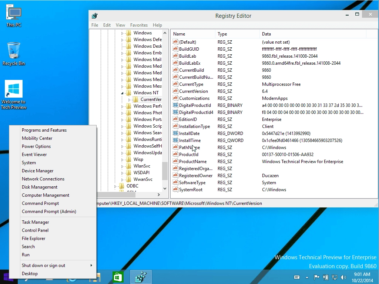Click the network tray icon
The image size is (379, 284).
[335, 277]
